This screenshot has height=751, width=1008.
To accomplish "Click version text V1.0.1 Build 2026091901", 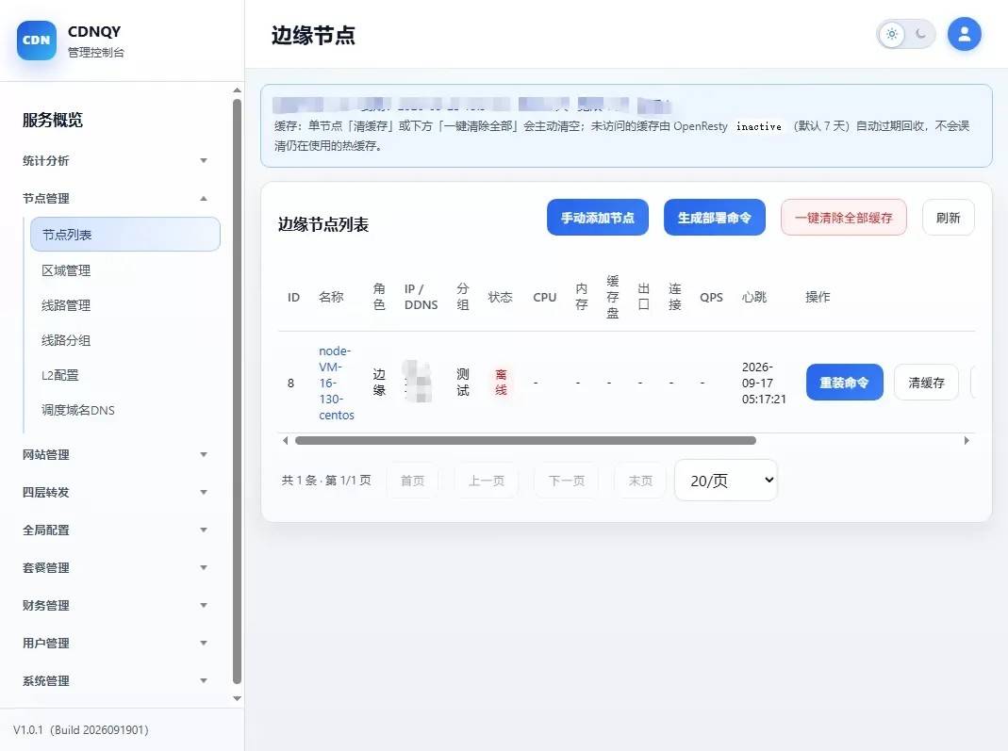I will coord(81,730).
